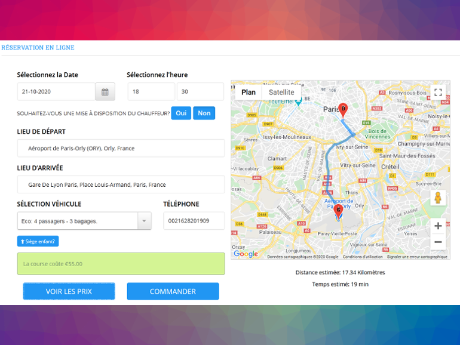Viewport: 460px width, 345px height.
Task: Toggle map fullscreen view
Action: pos(438,93)
